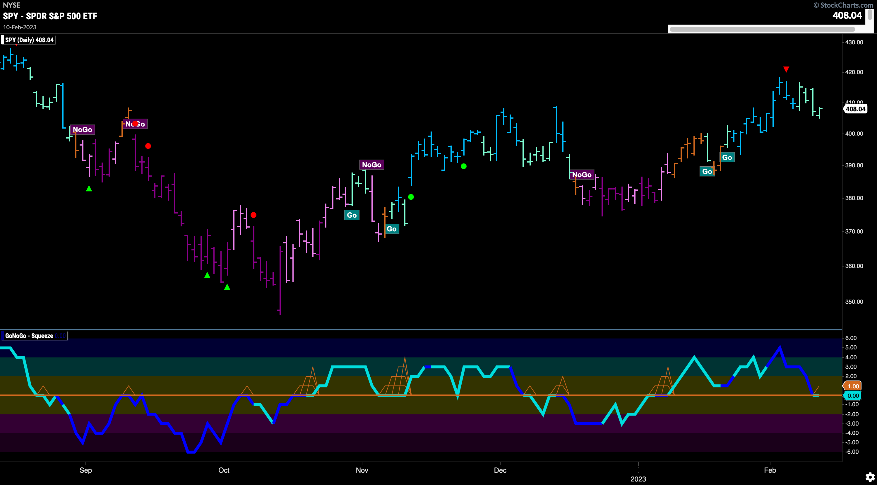
Task: Click the 390.00 price axis label
Action: click(854, 165)
